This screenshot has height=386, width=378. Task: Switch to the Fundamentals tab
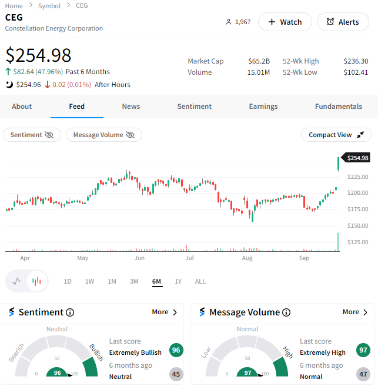339,107
